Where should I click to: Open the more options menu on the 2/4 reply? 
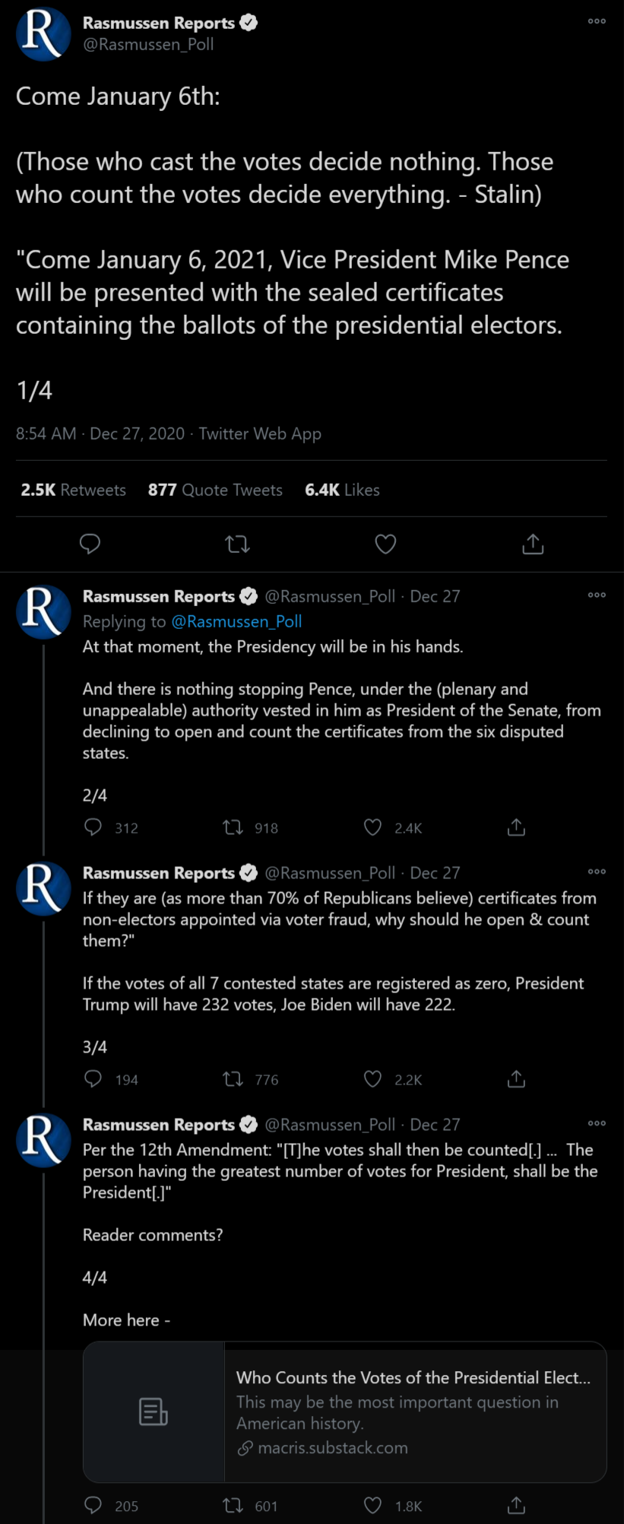[x=597, y=595]
